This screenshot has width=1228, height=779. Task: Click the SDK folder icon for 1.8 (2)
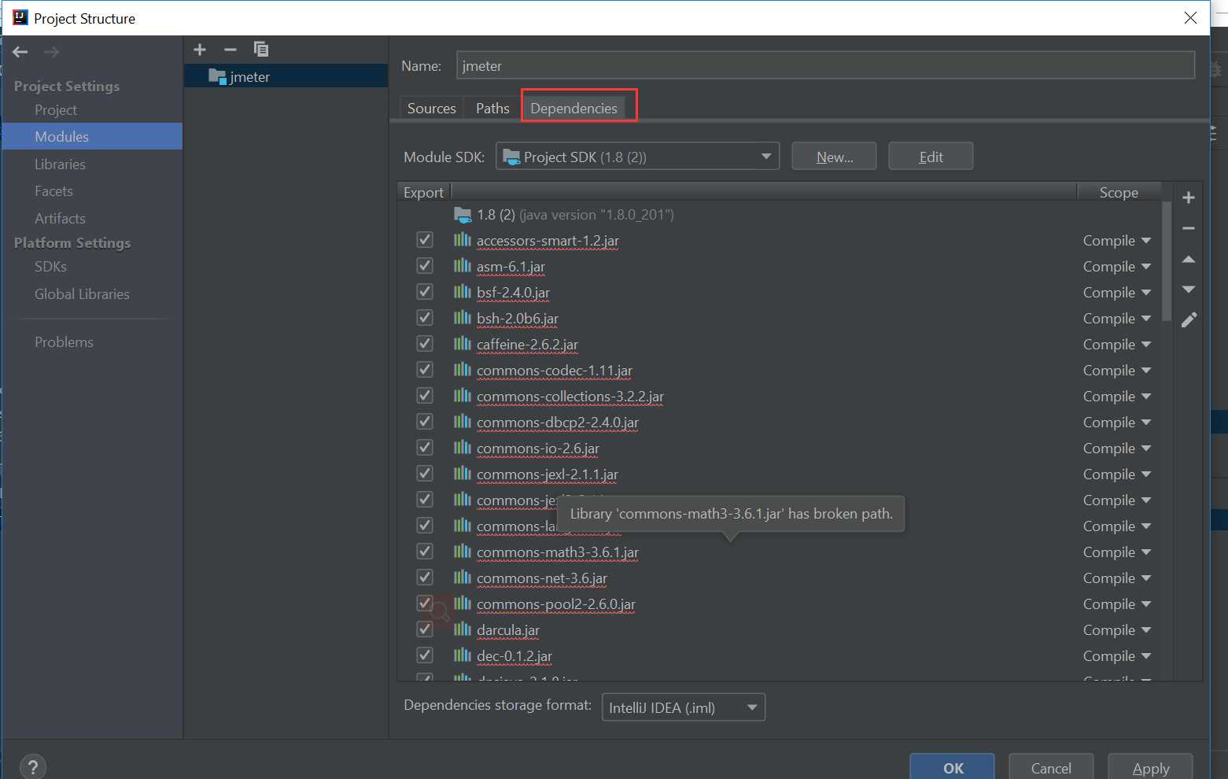(463, 215)
